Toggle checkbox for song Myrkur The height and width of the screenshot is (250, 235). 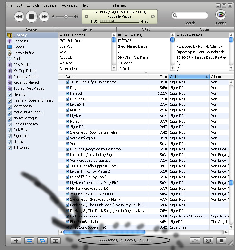tap(67, 116)
